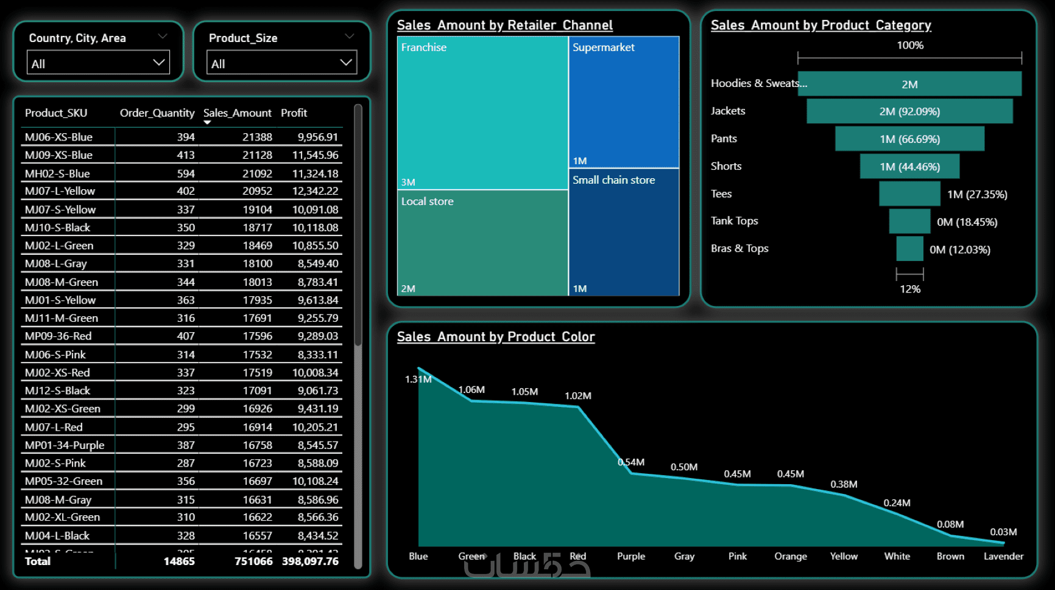Image resolution: width=1055 pixels, height=590 pixels.
Task: Open Sales Amount by Retailer Channel title
Action: click(504, 25)
